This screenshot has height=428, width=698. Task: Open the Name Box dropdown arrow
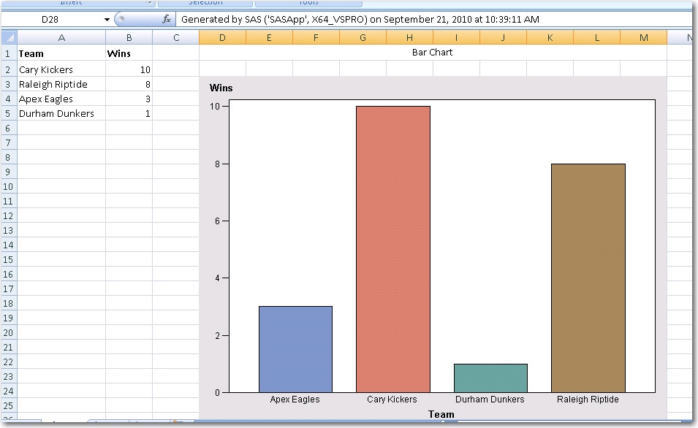tap(107, 20)
